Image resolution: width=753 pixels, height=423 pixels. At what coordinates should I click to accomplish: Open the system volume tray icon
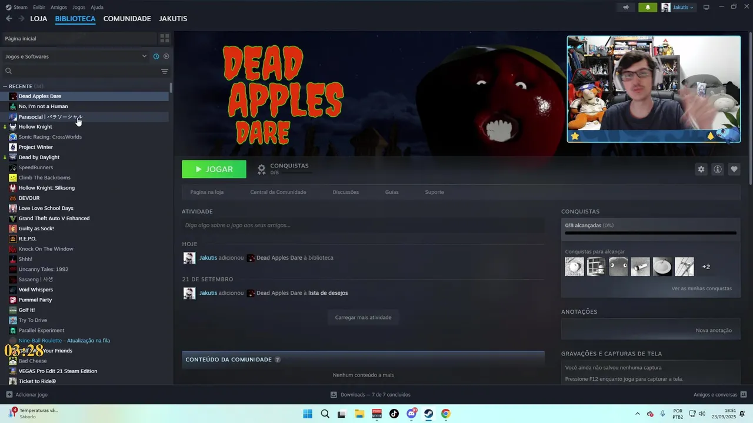tap(702, 414)
